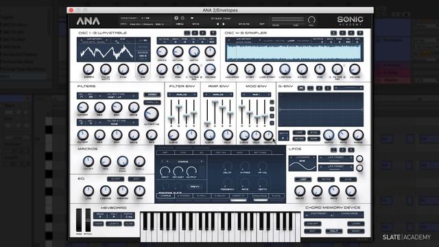Toggle the LFO RETRIG button
Image resolution: width=439 pixels, height=247 pixels.
(326, 179)
